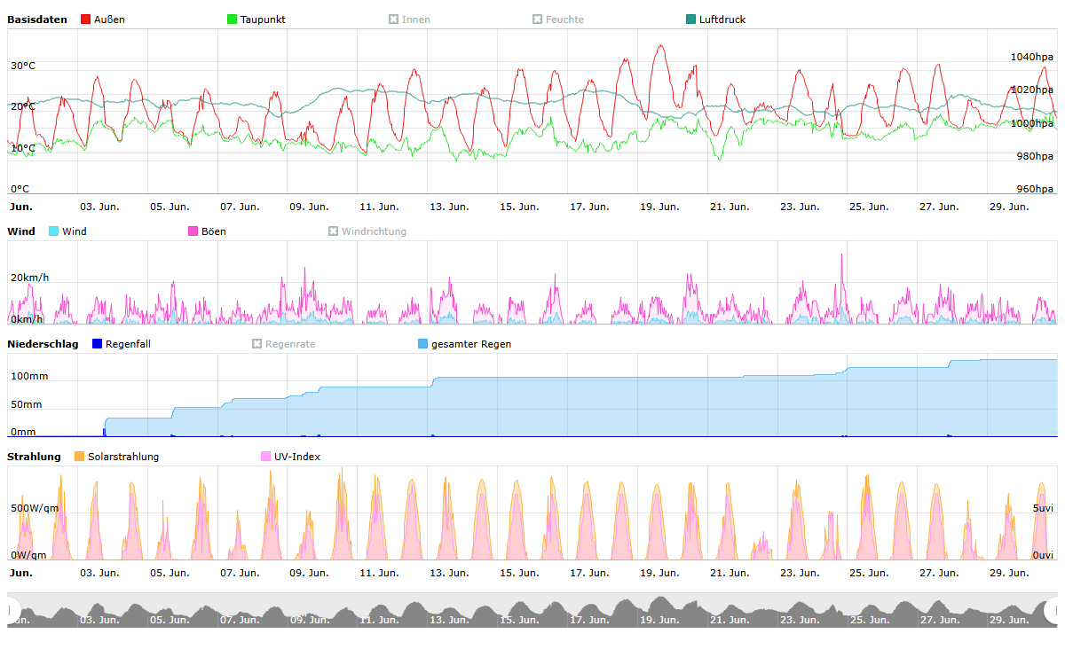Hide the UV-Index series via legend

[x=266, y=457]
